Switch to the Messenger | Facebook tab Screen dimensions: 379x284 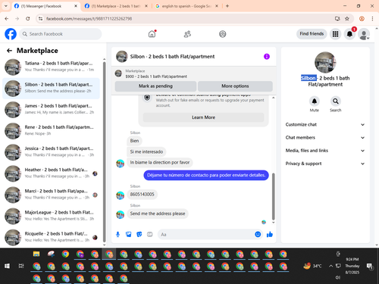(x=45, y=6)
